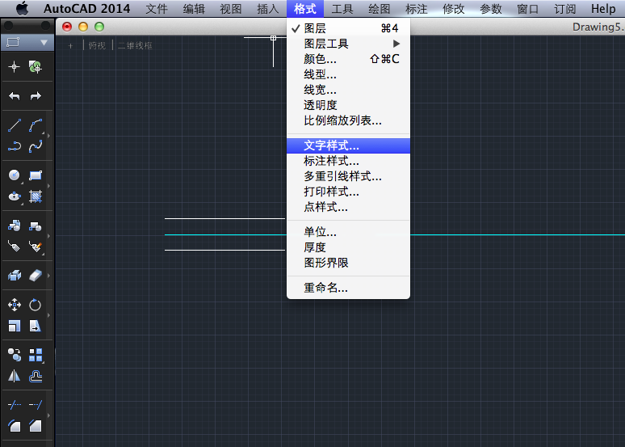
Task: Open the Apple menu
Action: coord(23,8)
